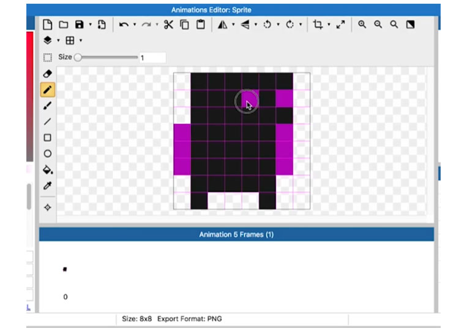This screenshot has width=467, height=331.
Task: Crop the image canvas
Action: coord(318,24)
